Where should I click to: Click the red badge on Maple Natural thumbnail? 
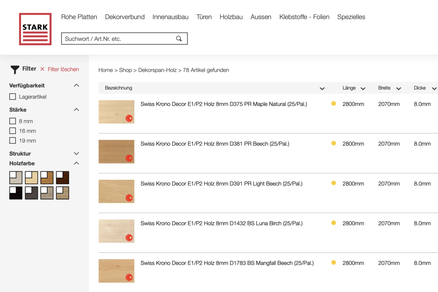pyautogui.click(x=129, y=118)
